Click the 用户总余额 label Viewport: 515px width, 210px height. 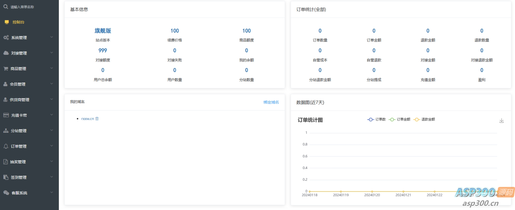pos(103,80)
